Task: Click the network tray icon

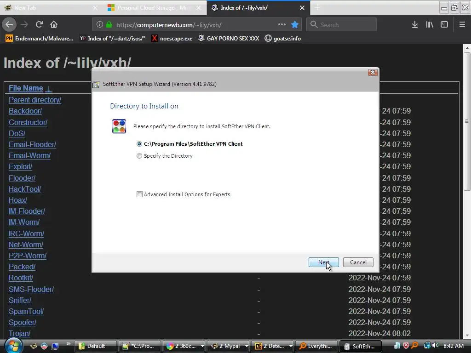Action: pos(427,346)
